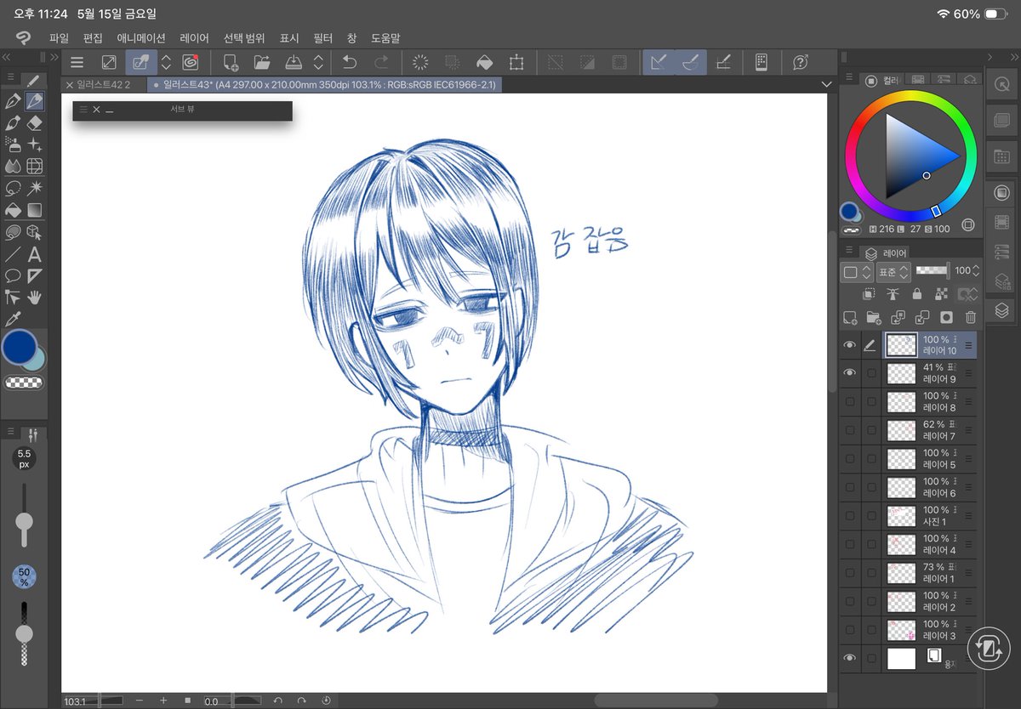Select the Decoration sparkle tool
Image resolution: width=1021 pixels, height=709 pixels.
(x=35, y=145)
